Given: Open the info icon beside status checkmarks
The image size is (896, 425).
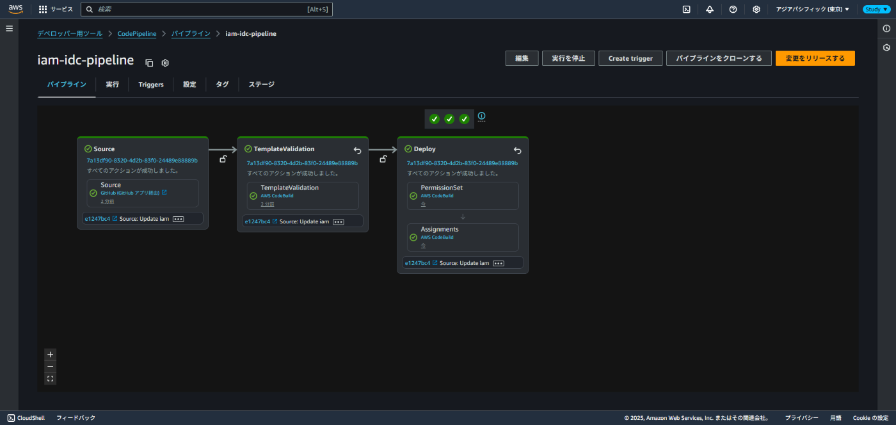Looking at the screenshot, I should point(482,116).
